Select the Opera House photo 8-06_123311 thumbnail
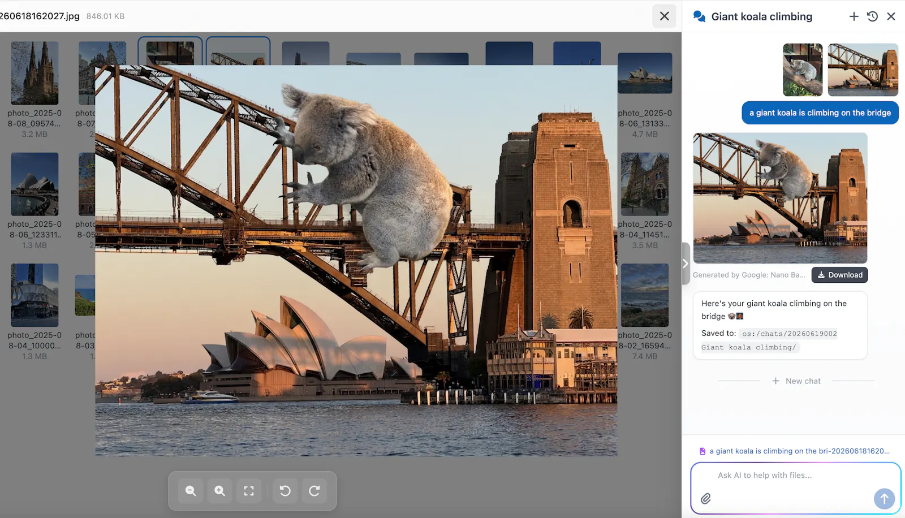Image resolution: width=905 pixels, height=518 pixels. [35, 184]
